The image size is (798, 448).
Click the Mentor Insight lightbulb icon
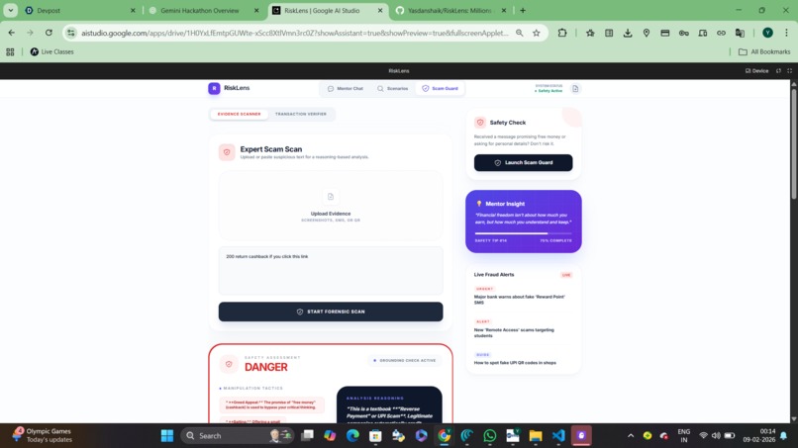click(478, 204)
